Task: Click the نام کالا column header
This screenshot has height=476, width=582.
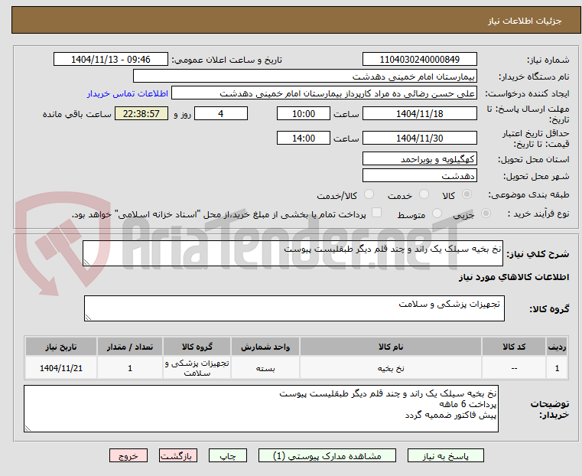Action: [391, 347]
